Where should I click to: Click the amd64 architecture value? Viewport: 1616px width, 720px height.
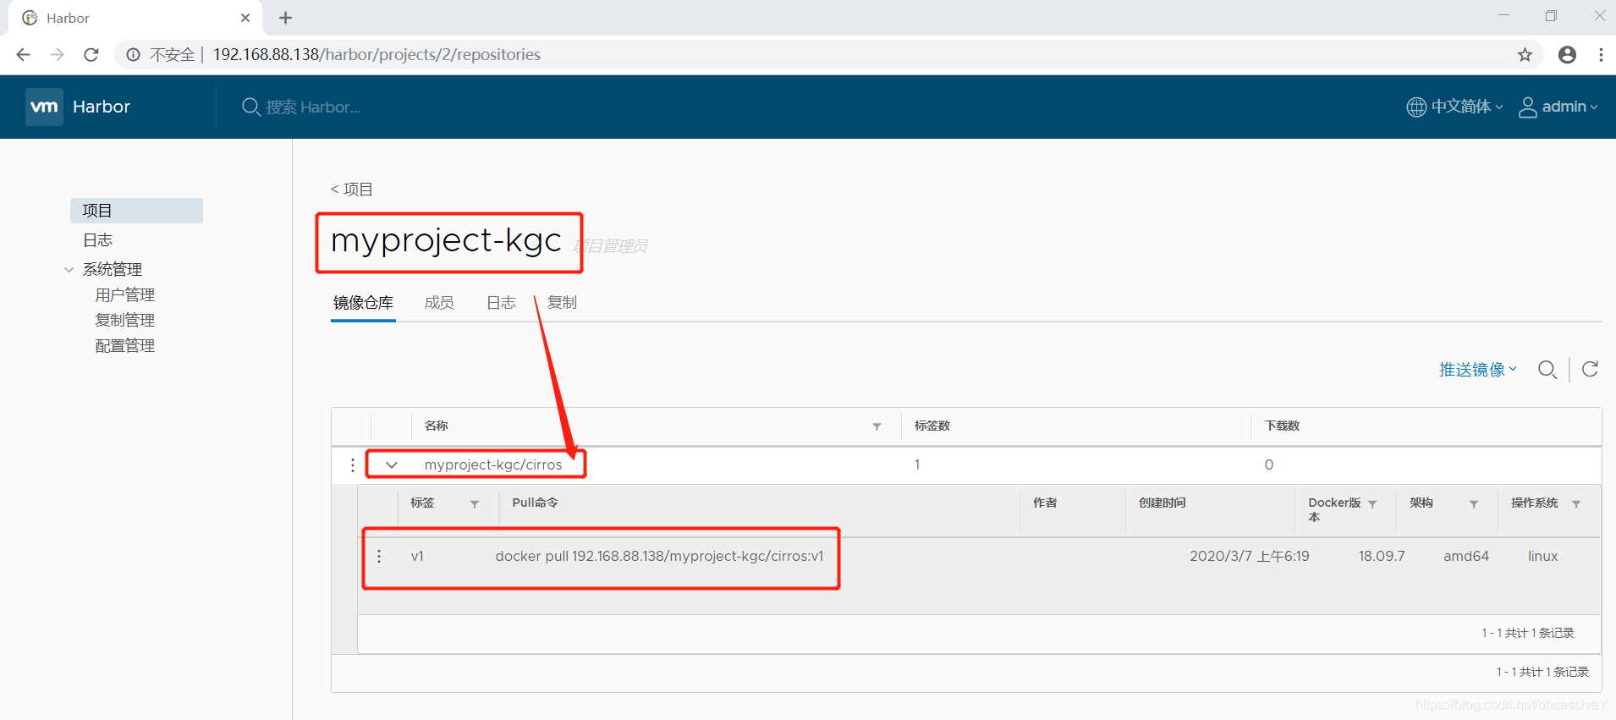tap(1466, 556)
